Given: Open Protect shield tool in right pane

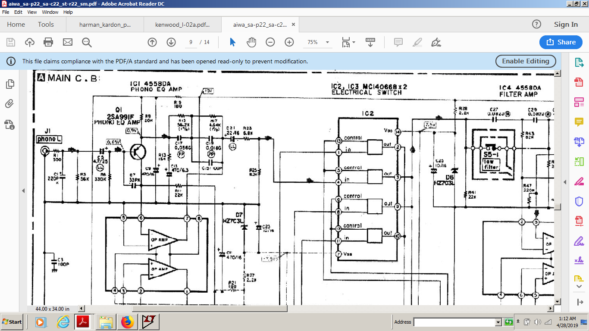Looking at the screenshot, I should pyautogui.click(x=579, y=201).
